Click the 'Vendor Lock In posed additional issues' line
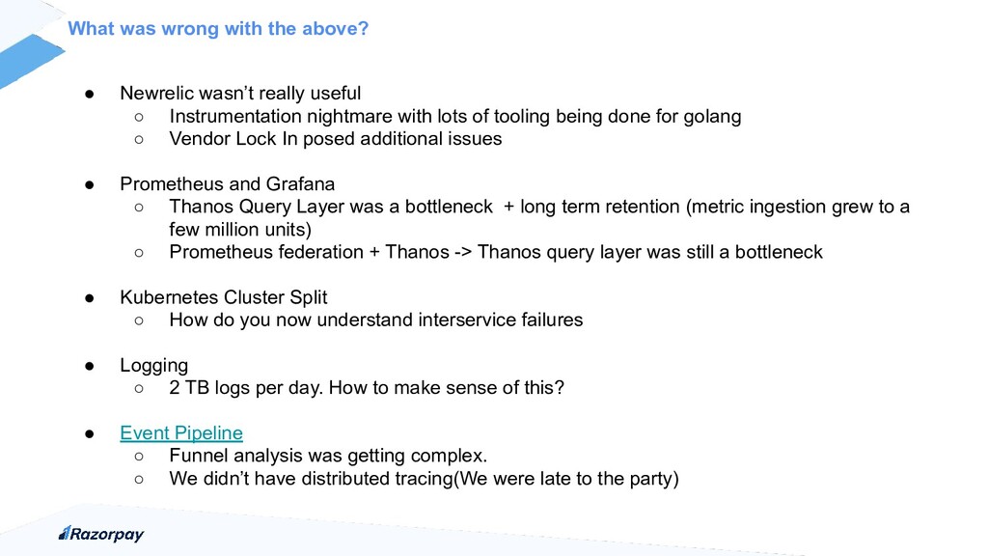The width and height of the screenshot is (988, 556). coord(335,139)
